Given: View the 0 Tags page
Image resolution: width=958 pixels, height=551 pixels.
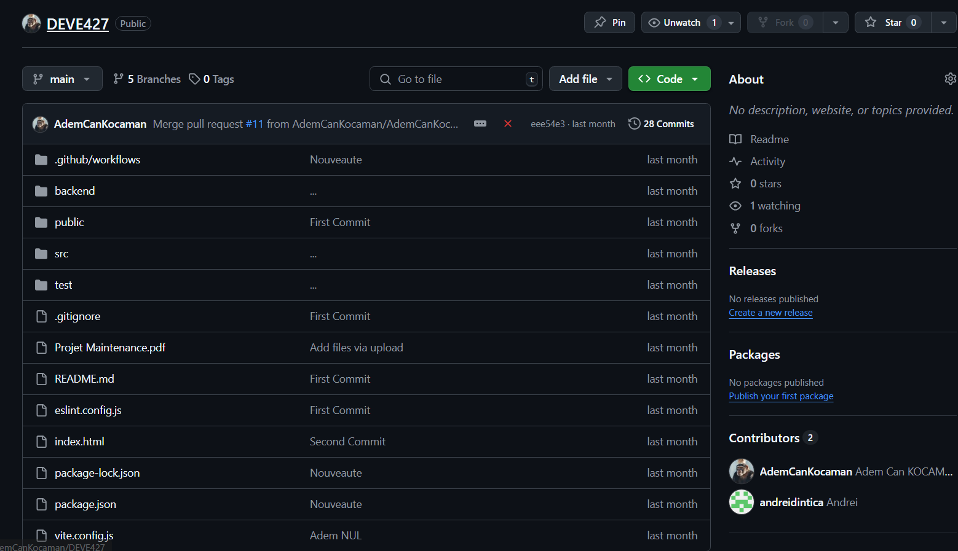Looking at the screenshot, I should point(212,79).
